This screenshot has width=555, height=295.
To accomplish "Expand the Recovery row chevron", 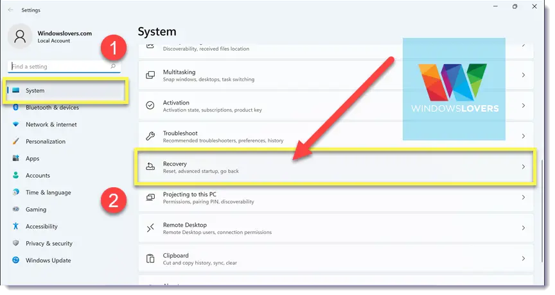I will tap(523, 166).
